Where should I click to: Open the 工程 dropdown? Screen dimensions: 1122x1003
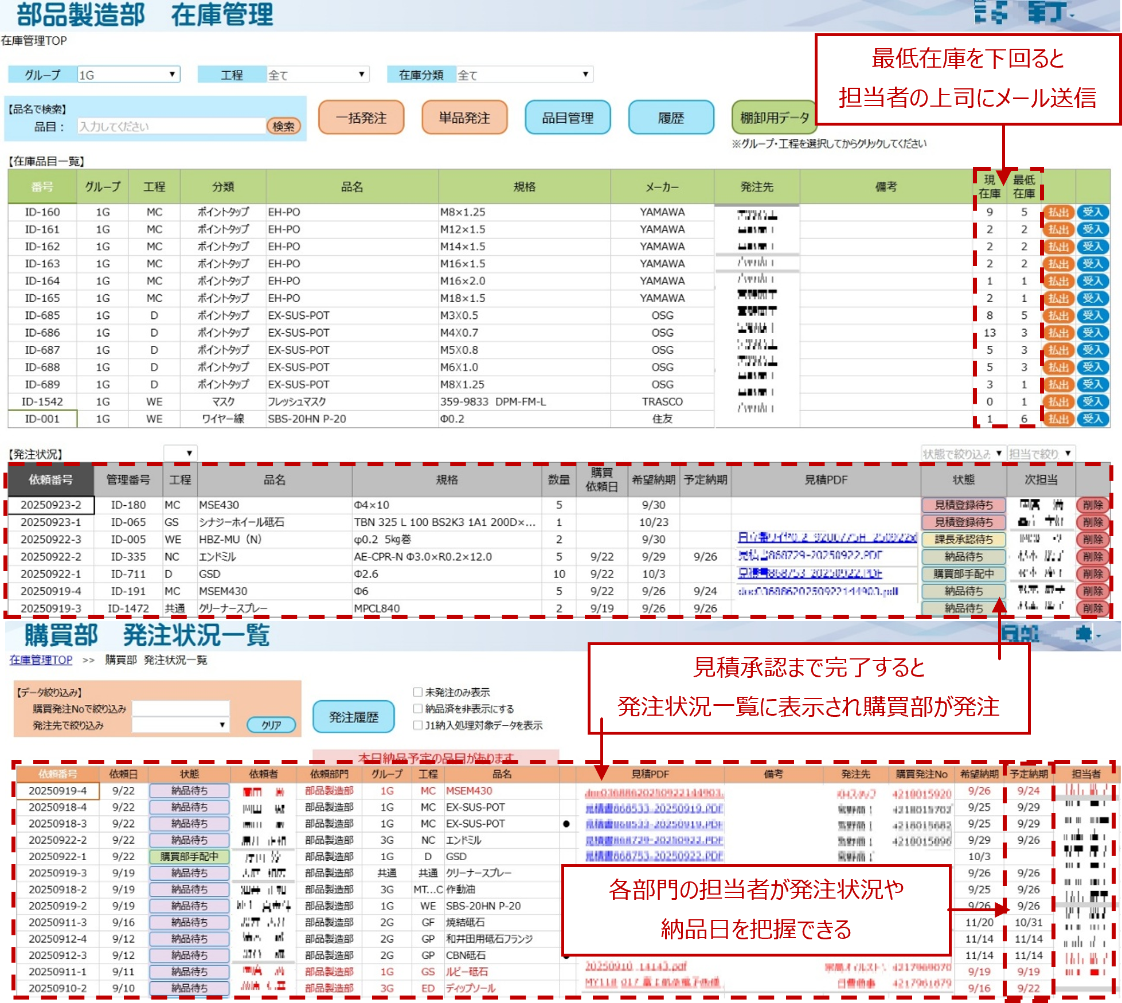point(317,75)
